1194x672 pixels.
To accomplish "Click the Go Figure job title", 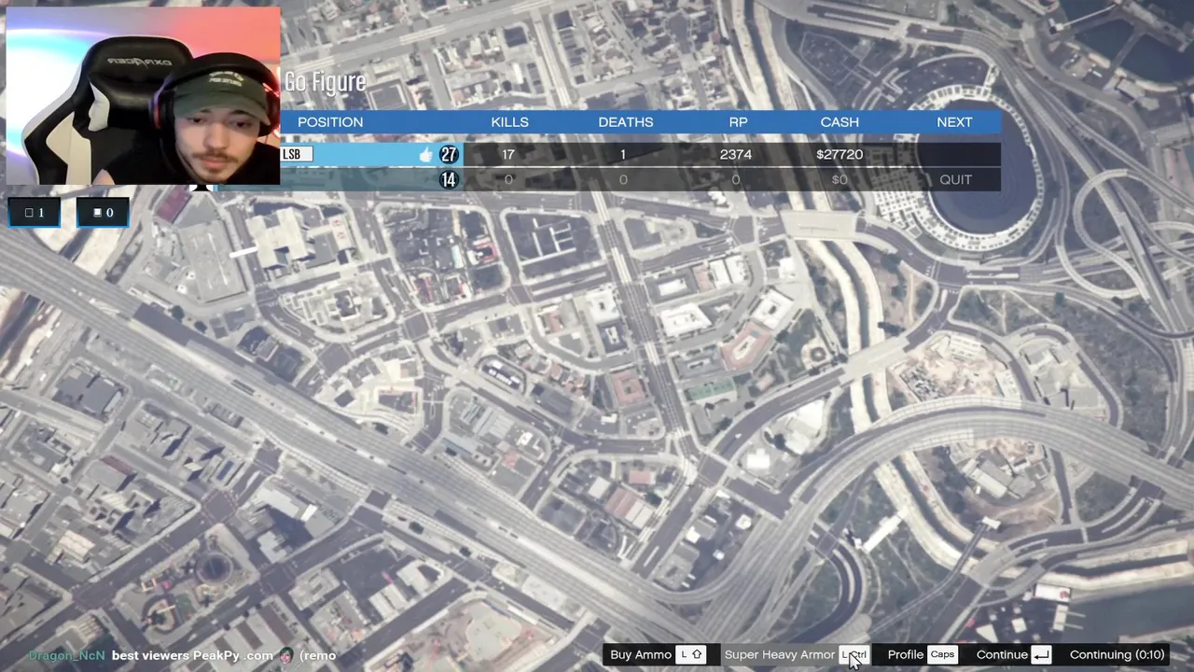I will point(325,83).
